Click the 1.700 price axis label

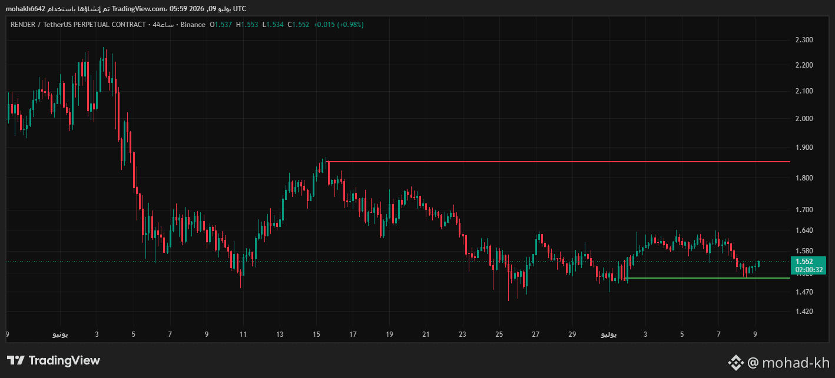(804, 210)
